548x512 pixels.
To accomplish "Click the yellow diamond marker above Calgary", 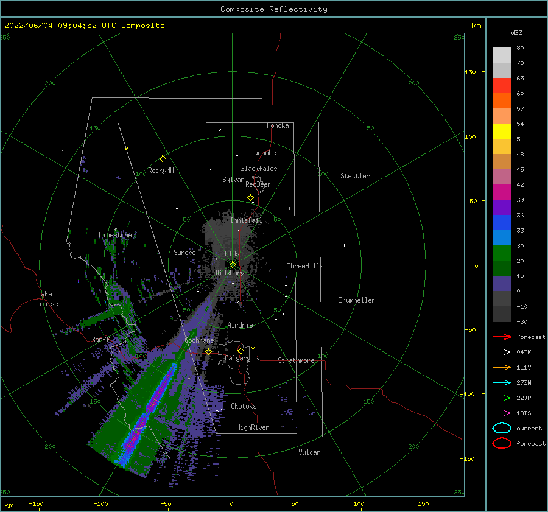I will 241,351.
